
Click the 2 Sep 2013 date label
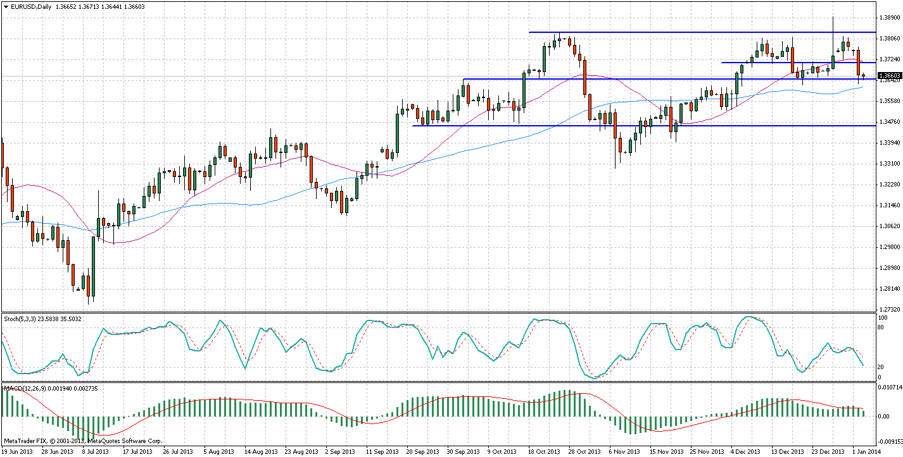340,452
